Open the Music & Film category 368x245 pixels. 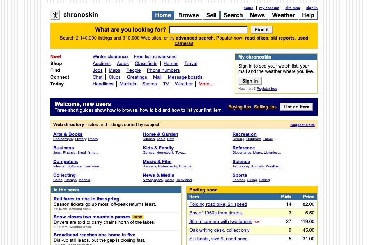[157, 161]
